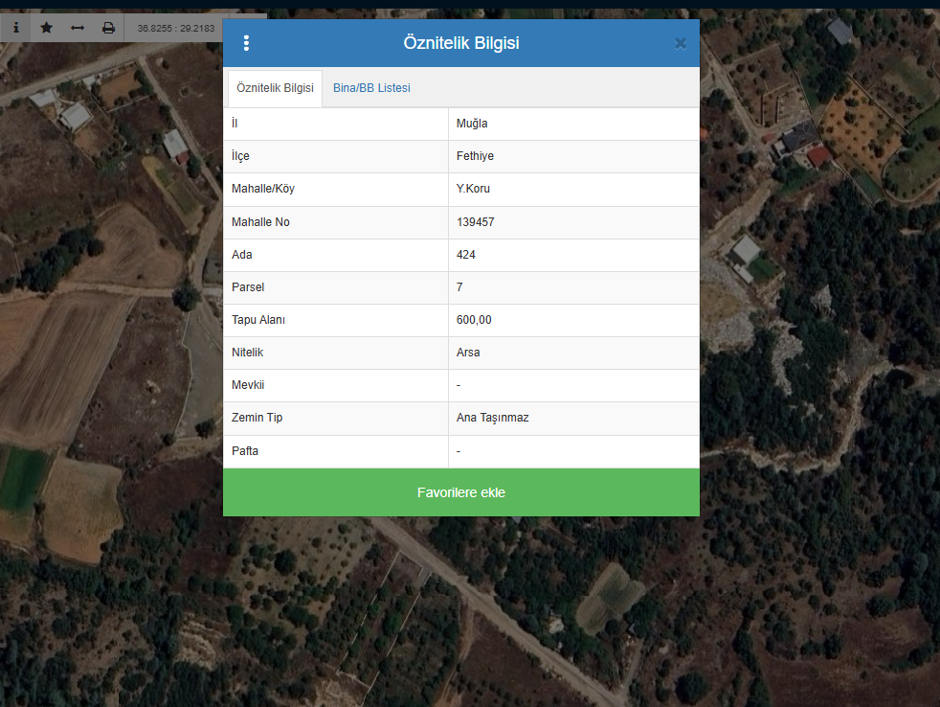Select the Nitelik value Arsa
The width and height of the screenshot is (940, 707).
point(468,353)
